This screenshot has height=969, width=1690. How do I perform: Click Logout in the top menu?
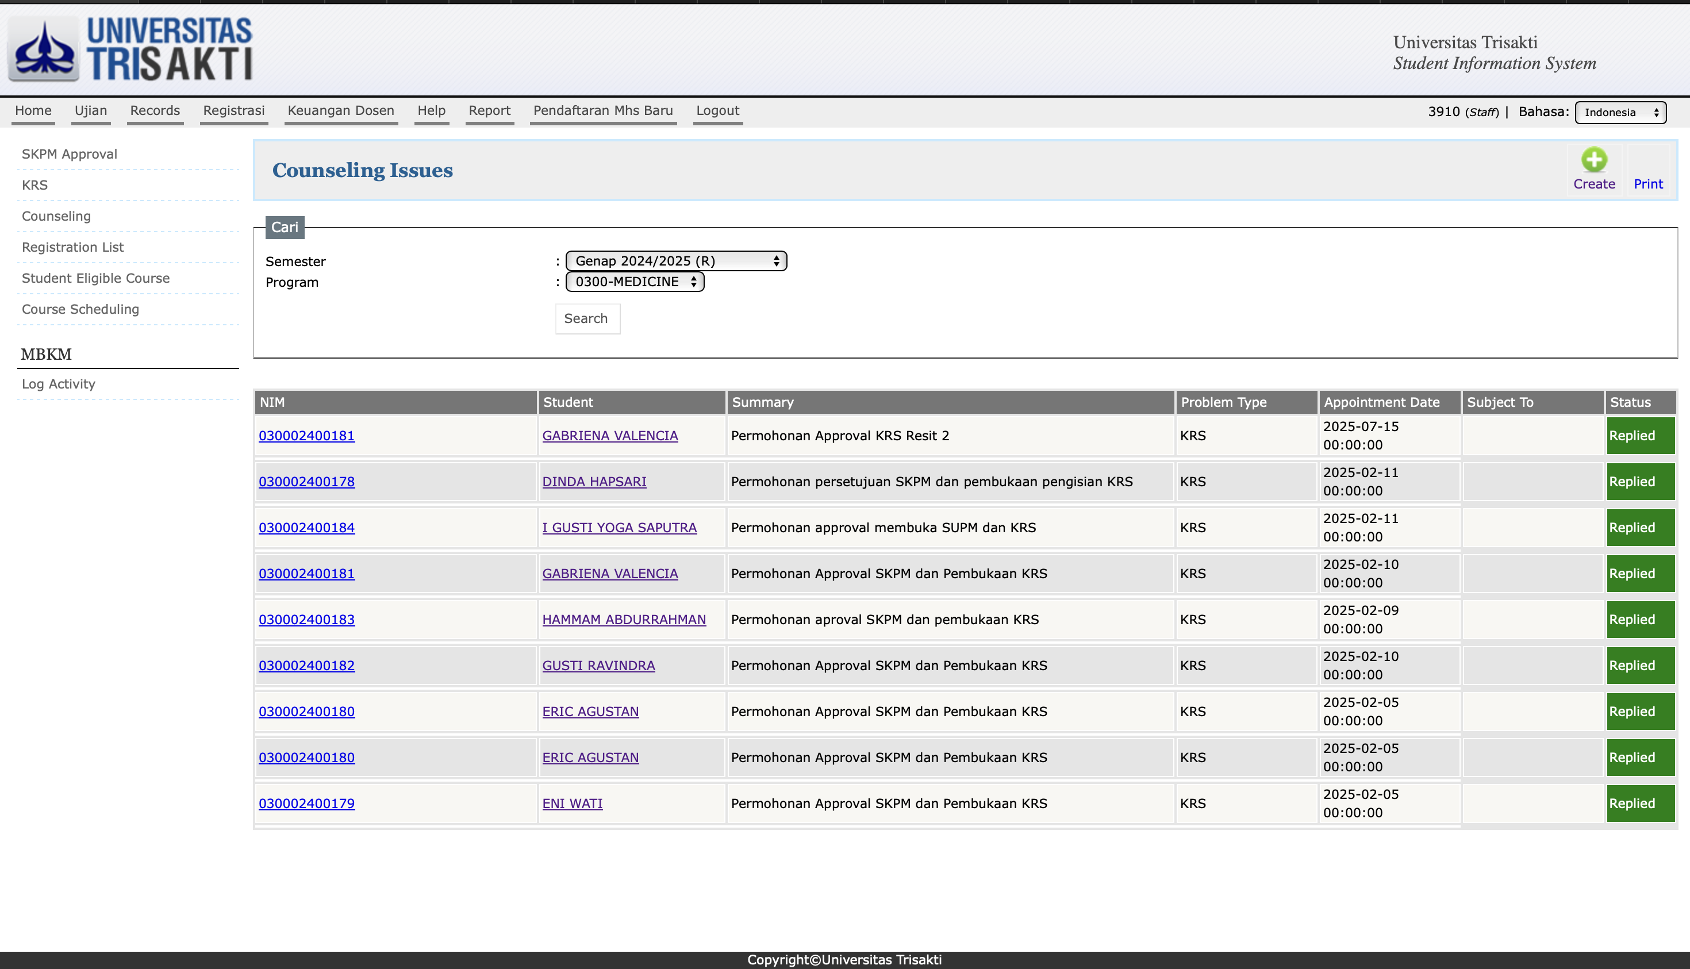coord(717,110)
